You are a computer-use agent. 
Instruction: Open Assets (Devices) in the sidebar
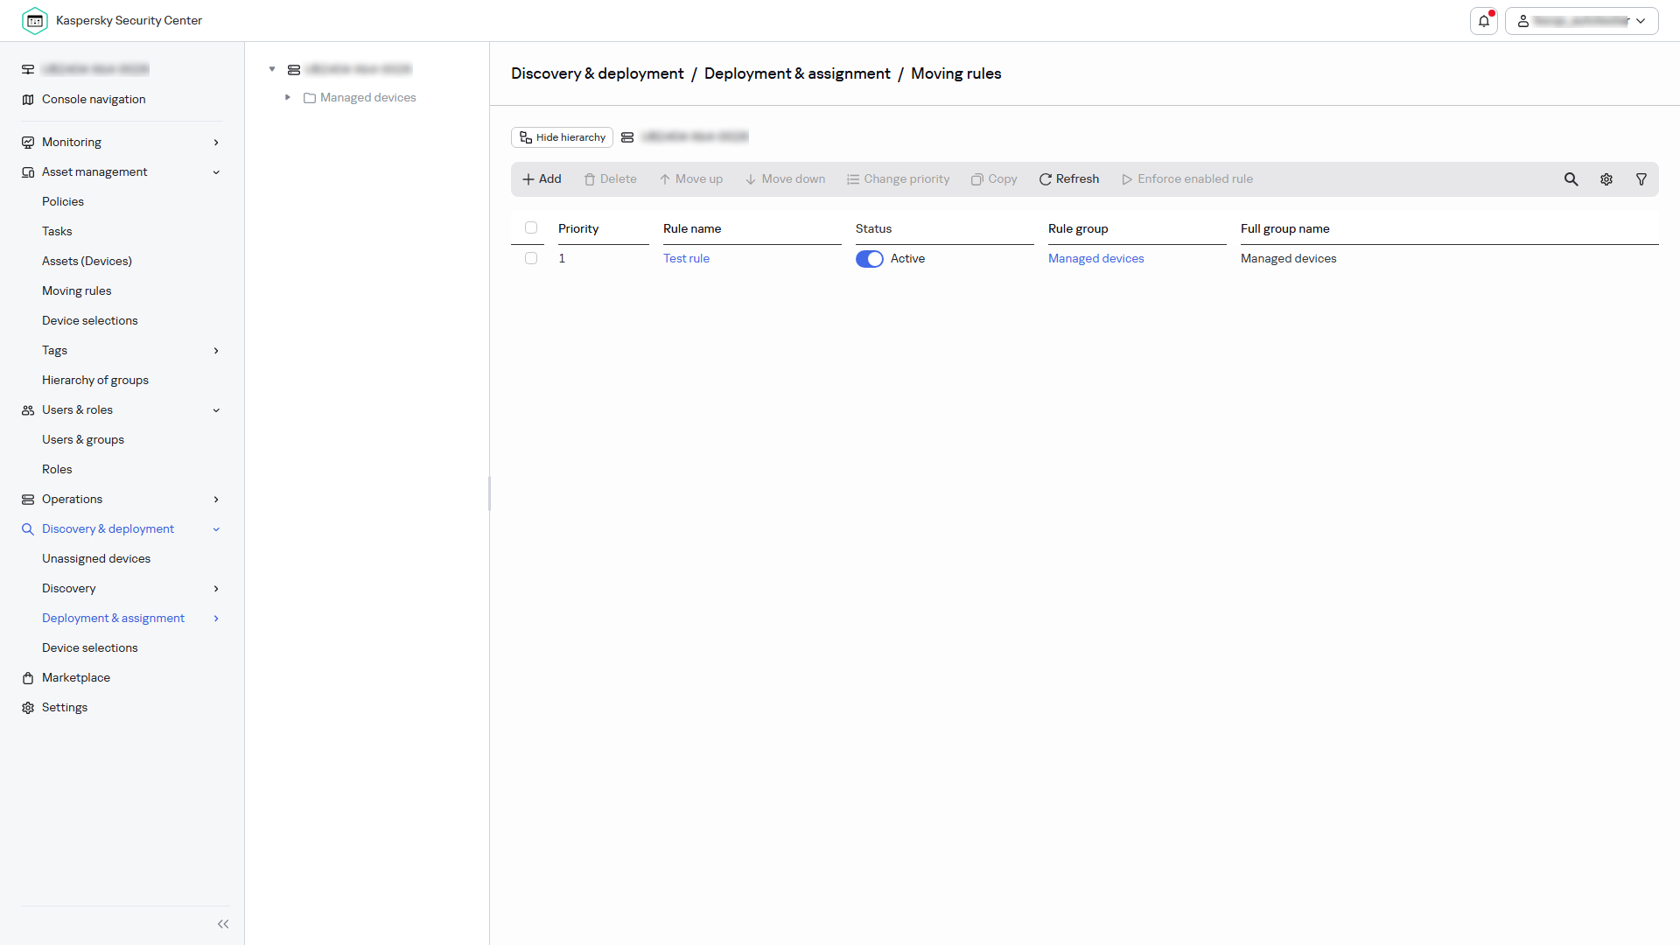(87, 261)
